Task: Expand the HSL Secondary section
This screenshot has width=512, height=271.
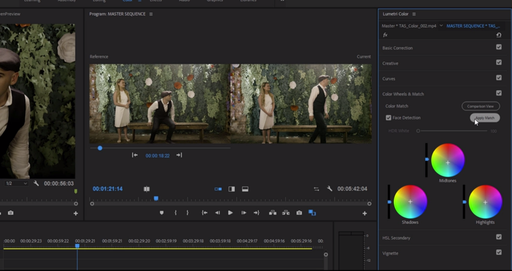Action: tap(396, 238)
